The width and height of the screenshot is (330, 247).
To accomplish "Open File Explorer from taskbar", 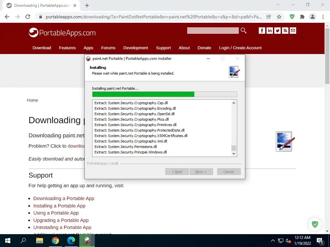I will click(x=39, y=241).
